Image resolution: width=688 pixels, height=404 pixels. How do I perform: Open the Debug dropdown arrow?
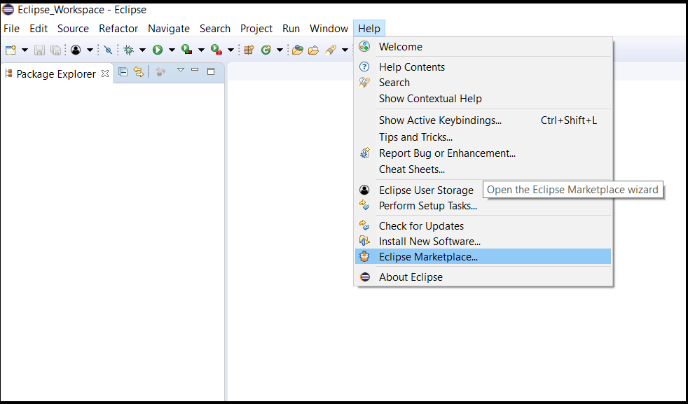pyautogui.click(x=142, y=50)
